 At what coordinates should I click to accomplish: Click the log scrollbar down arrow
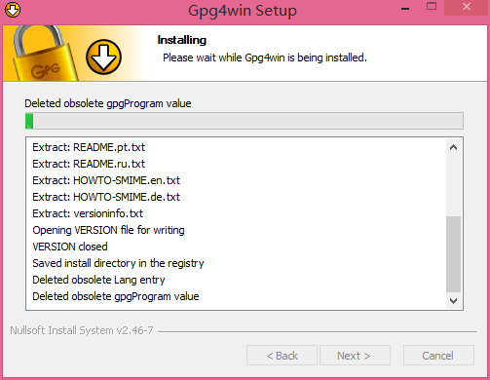[454, 301]
